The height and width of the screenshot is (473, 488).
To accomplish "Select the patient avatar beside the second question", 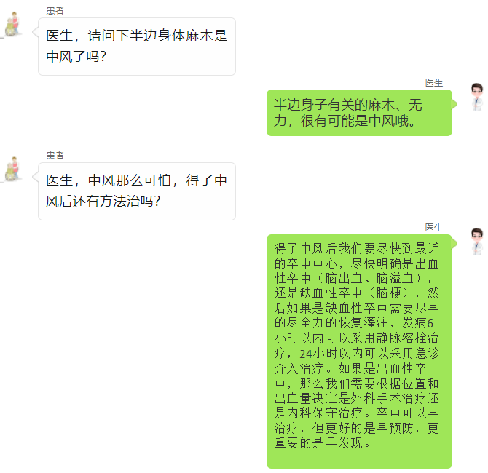I will click(12, 169).
